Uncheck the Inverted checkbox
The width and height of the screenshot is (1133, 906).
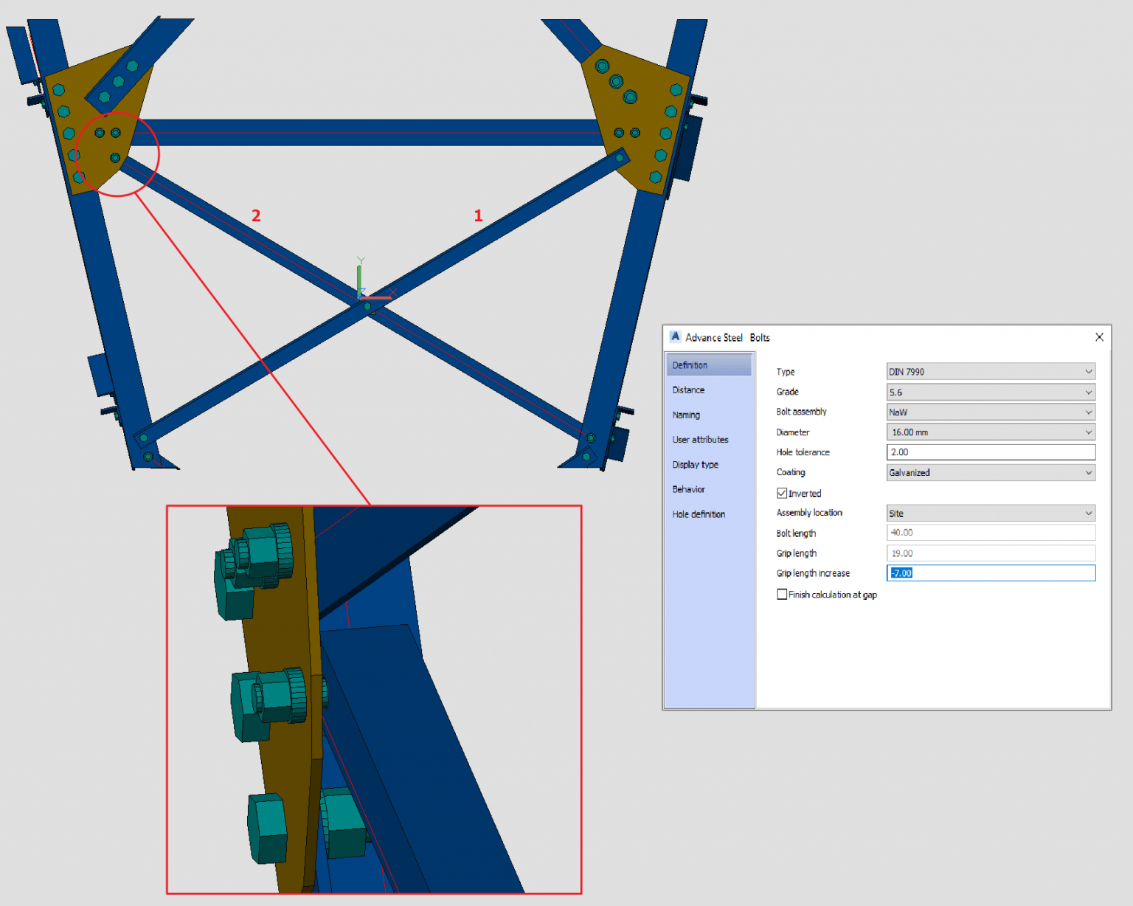tap(782, 493)
